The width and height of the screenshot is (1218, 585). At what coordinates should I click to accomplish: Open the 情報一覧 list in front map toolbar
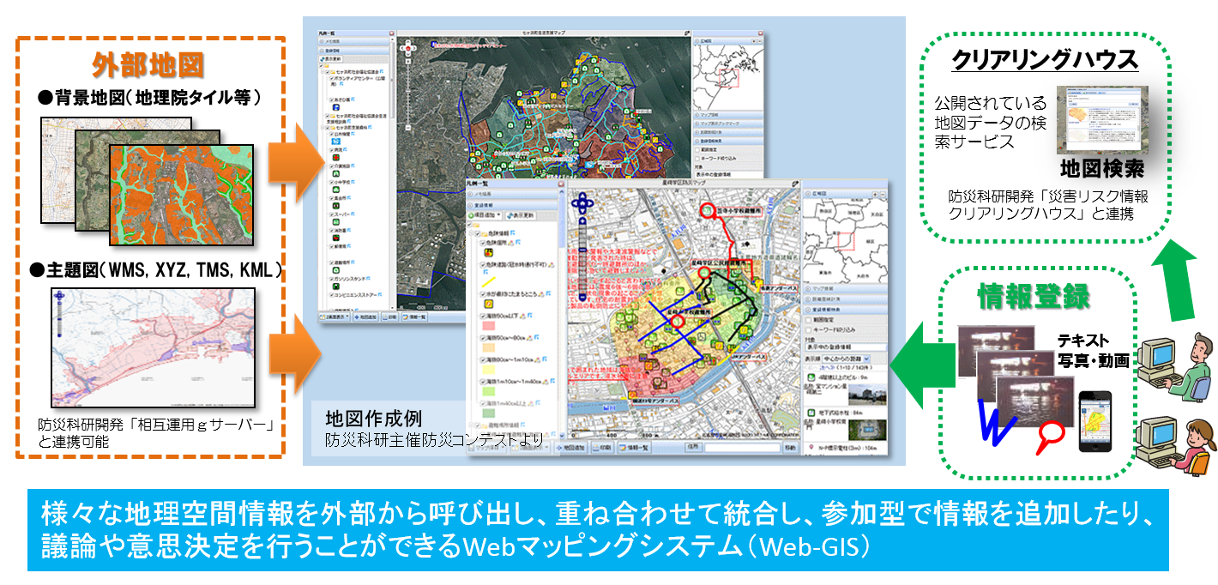[x=635, y=447]
